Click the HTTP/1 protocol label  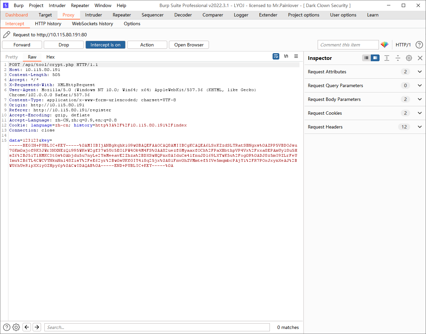[x=403, y=45]
